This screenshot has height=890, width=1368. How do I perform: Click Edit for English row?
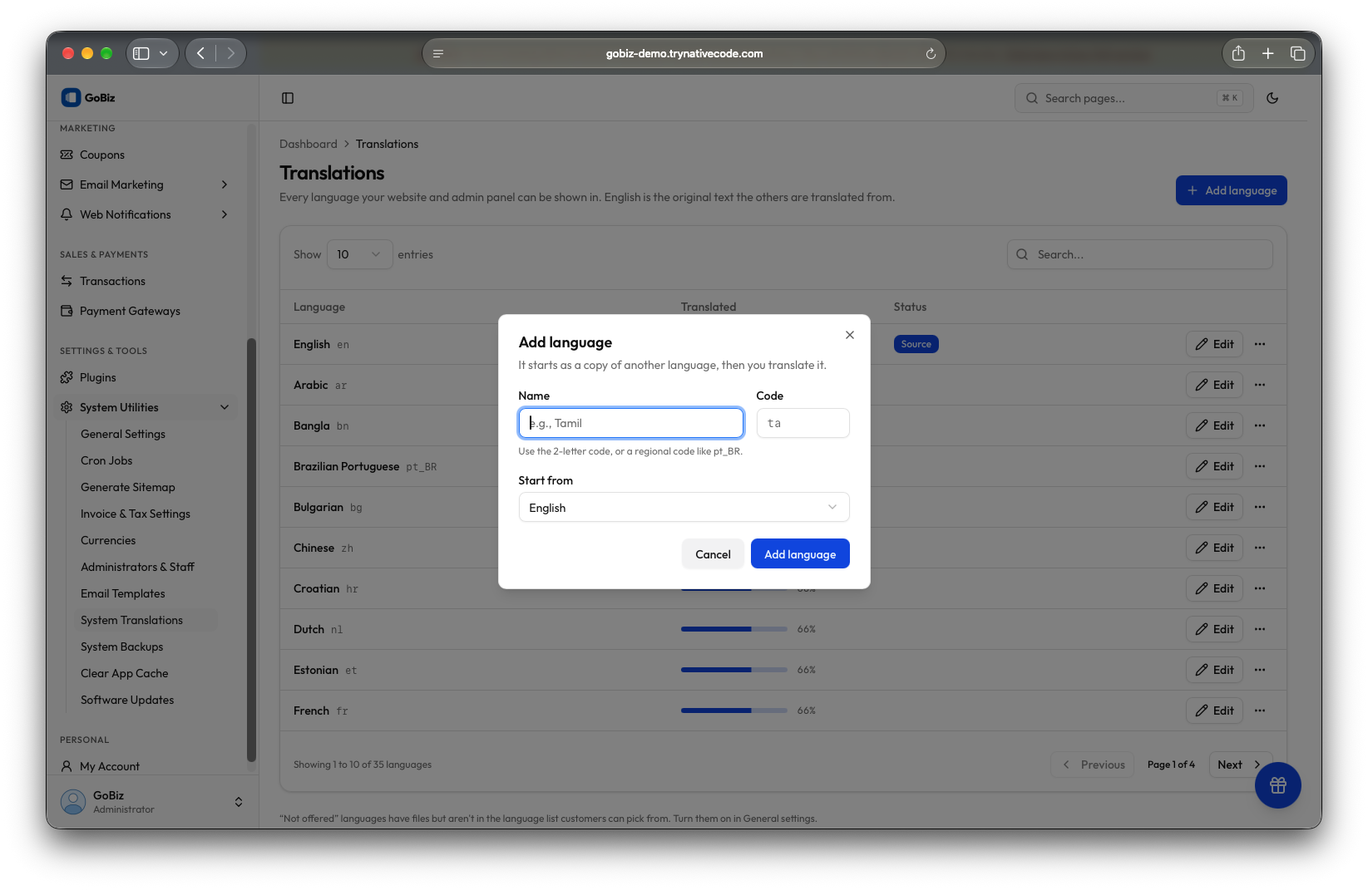(1214, 344)
